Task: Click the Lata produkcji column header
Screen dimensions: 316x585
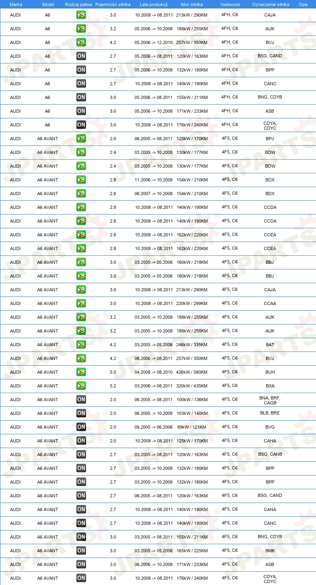Action: coord(154,4)
